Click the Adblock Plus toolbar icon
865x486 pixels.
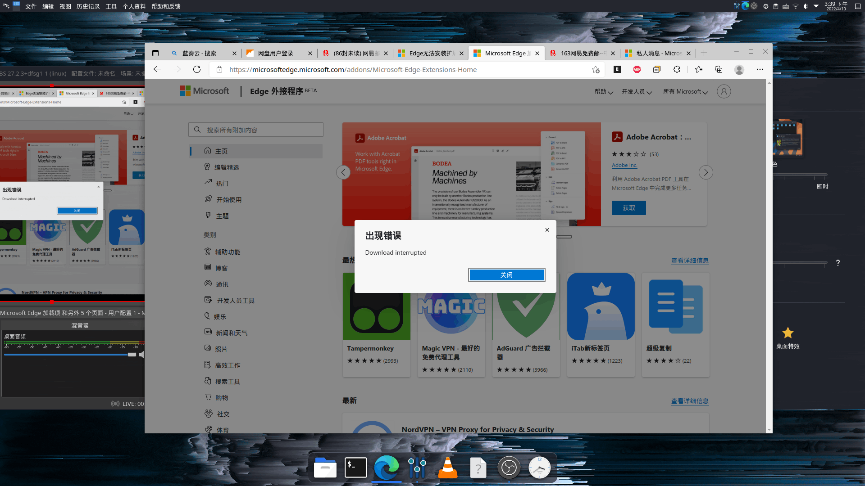point(637,69)
